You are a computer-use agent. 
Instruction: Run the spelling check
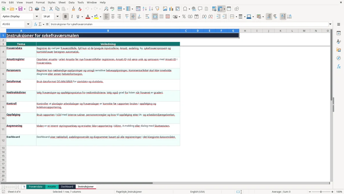coord(112,9)
